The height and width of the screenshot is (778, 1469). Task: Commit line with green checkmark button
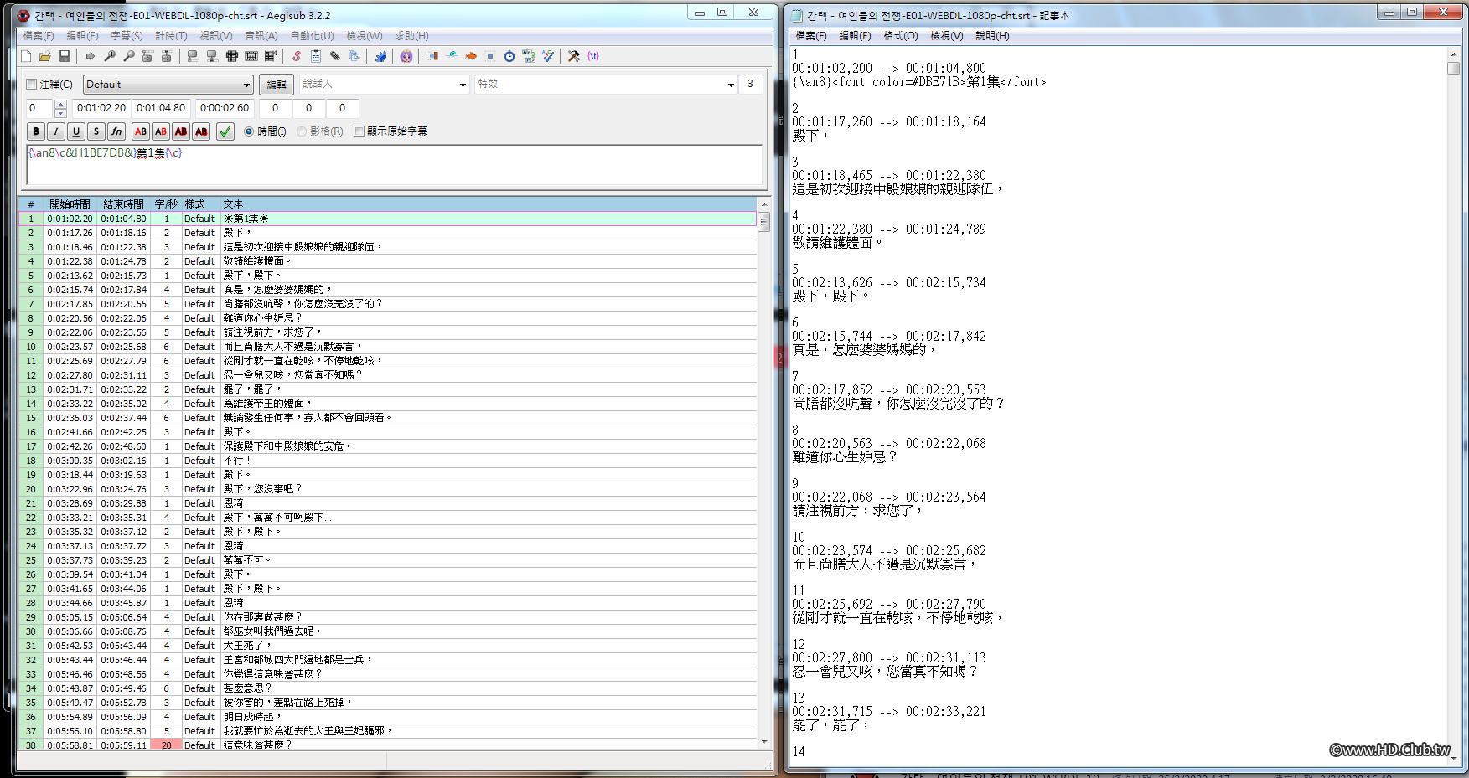point(225,131)
